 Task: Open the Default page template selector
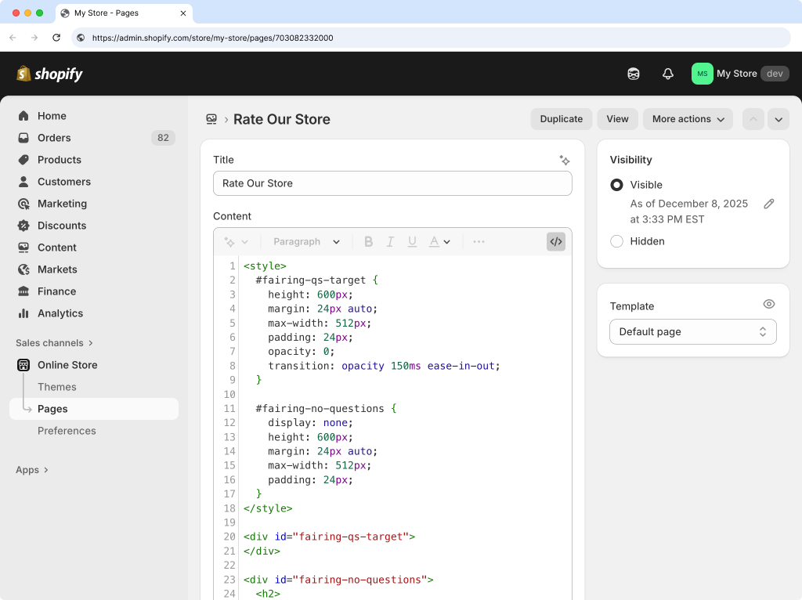click(692, 331)
